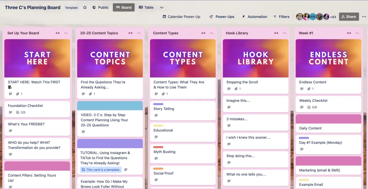Click description icon on Stop doing this... card
368x189 pixels.
click(229, 162)
